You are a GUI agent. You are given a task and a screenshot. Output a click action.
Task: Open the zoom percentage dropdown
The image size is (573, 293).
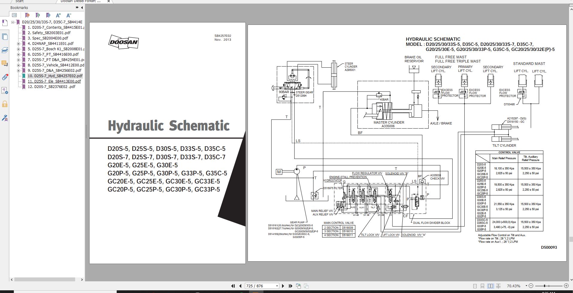[526, 286]
